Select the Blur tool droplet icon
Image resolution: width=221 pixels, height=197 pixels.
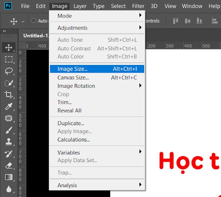tap(9, 189)
